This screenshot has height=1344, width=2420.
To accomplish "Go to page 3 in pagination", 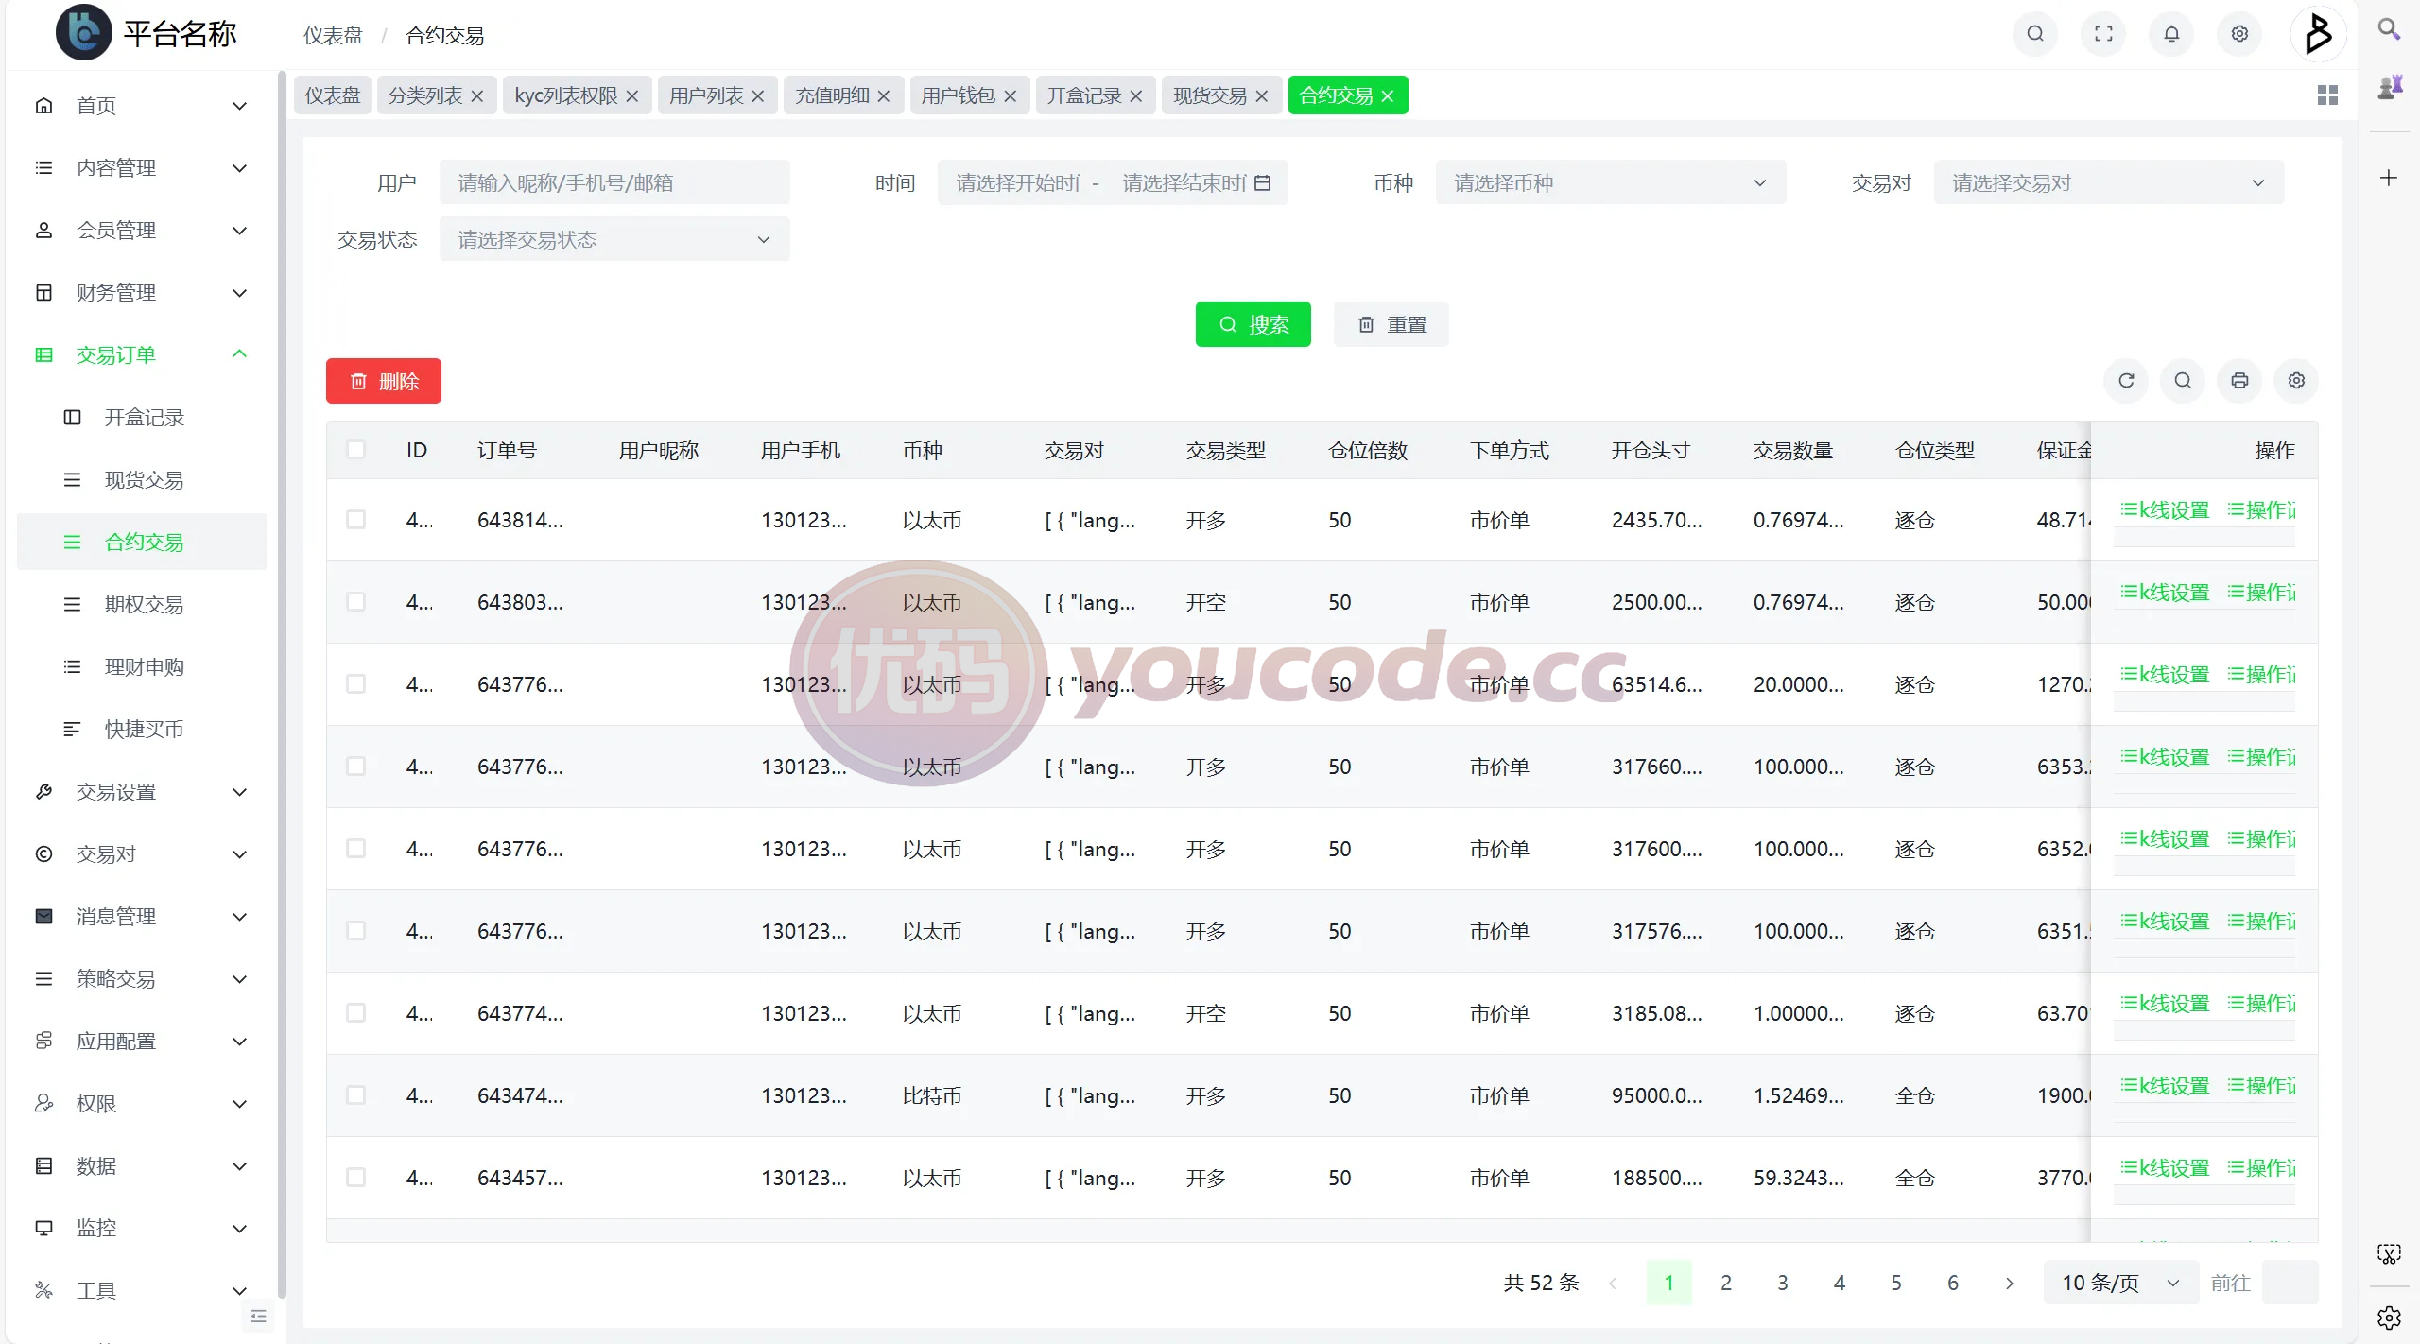I will click(x=1782, y=1283).
